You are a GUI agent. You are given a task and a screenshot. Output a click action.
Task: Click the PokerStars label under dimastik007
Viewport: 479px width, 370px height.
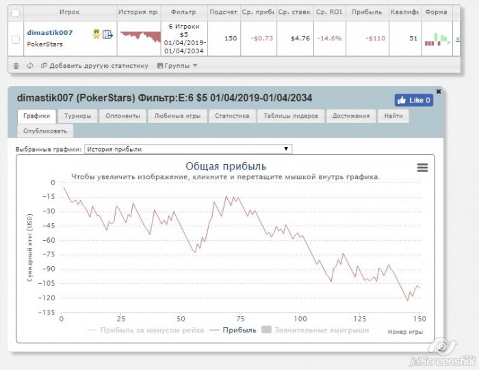click(45, 44)
